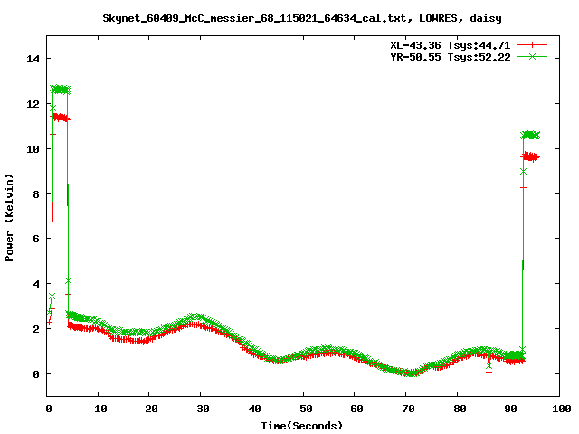The width and height of the screenshot is (579, 434).
Task: Click the plot title starting with Skynet_60409_McC_messier_68
Action: coord(302,18)
